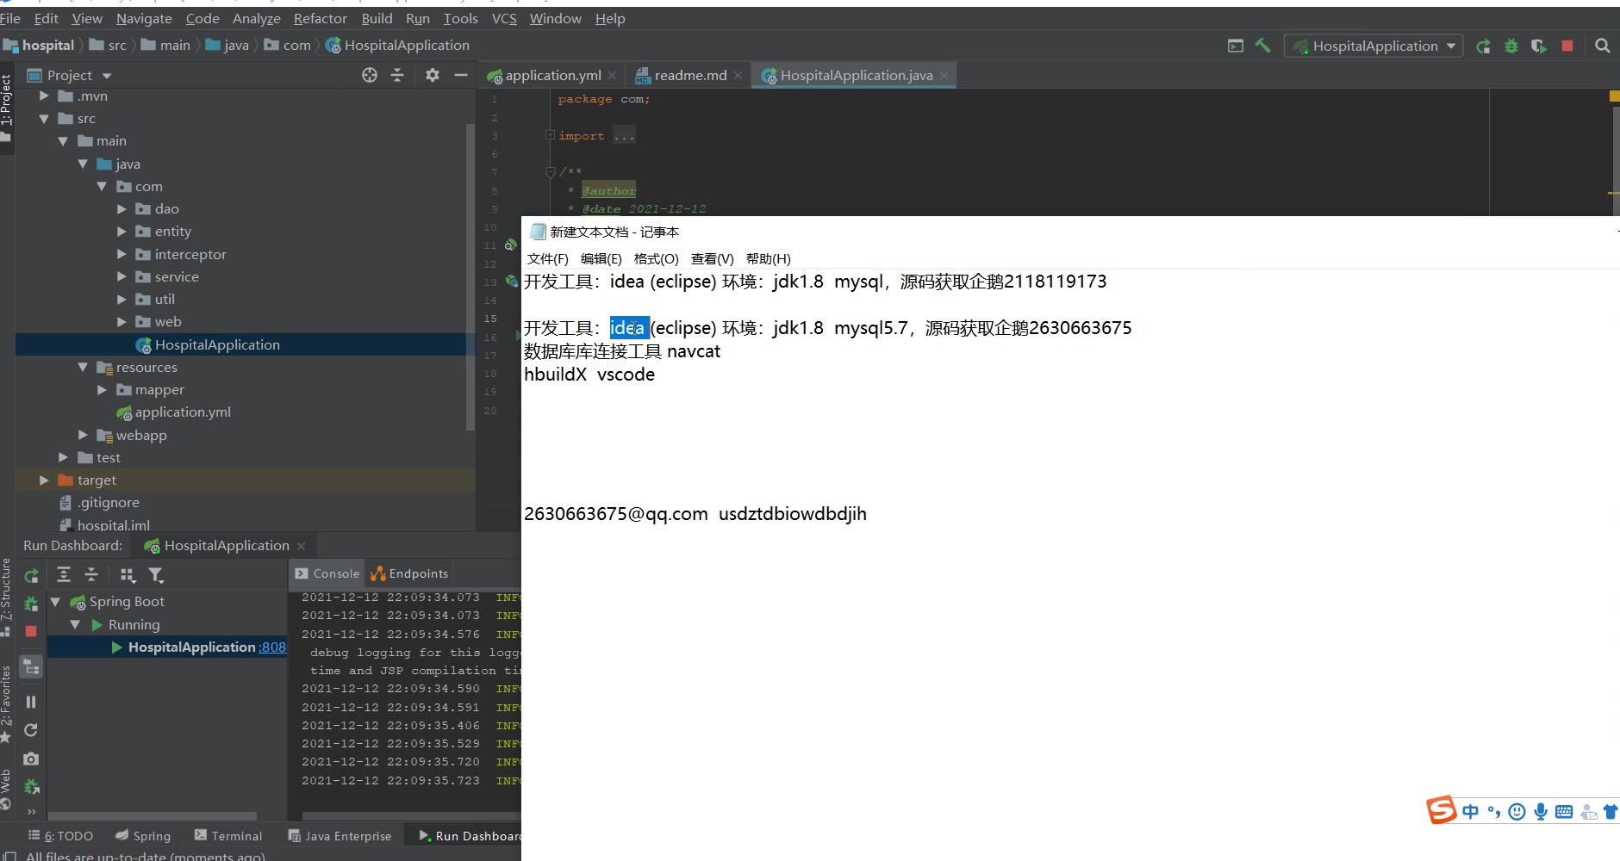This screenshot has height=861, width=1620.
Task: Click the Sogou keyboard icon in IME bar
Action: coord(1564,811)
